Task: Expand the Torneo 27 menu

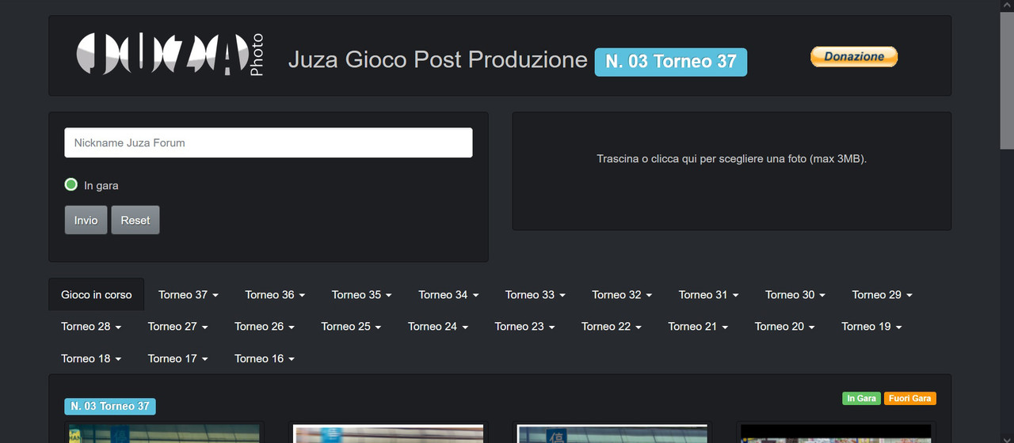Action: 178,326
